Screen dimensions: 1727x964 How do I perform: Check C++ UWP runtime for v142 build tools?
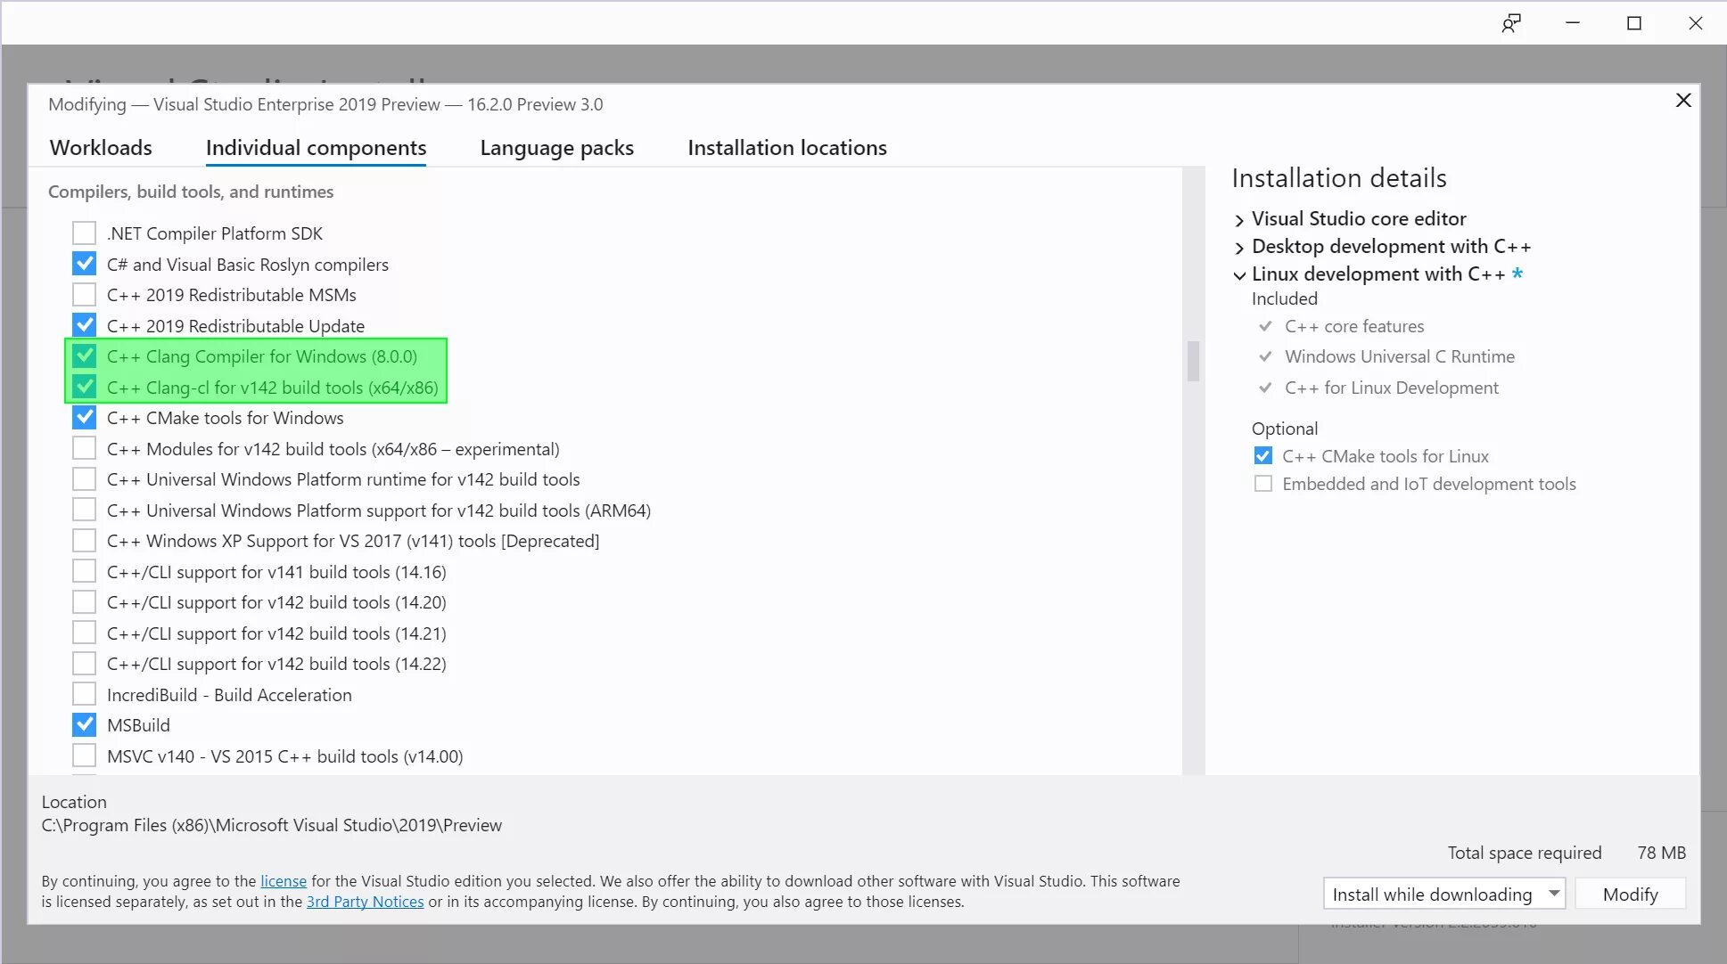click(x=84, y=479)
